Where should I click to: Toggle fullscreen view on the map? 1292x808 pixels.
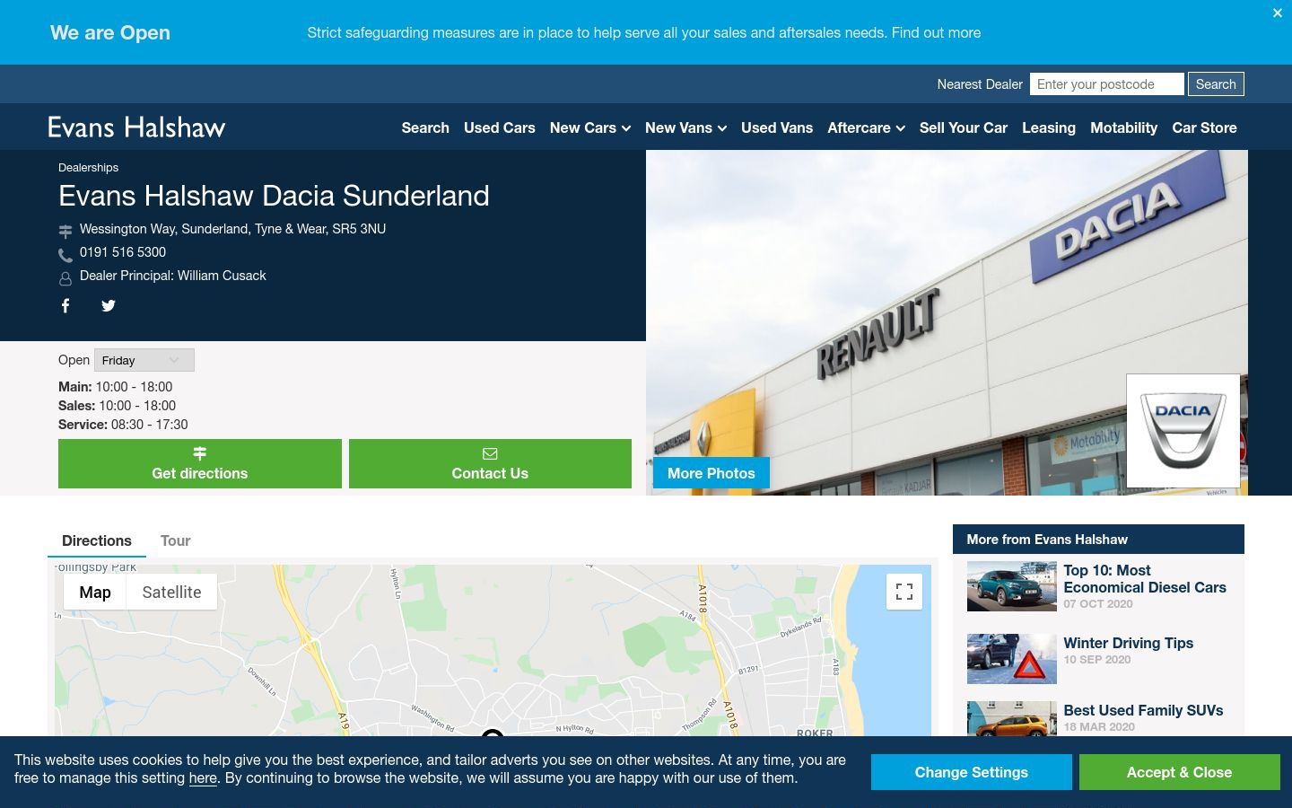(904, 592)
